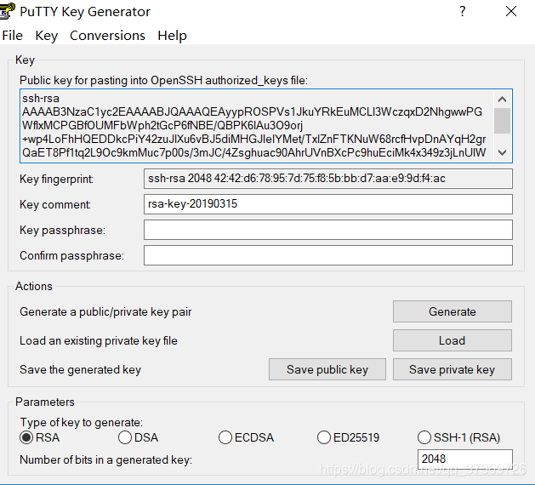Click Save public key button

pos(327,369)
